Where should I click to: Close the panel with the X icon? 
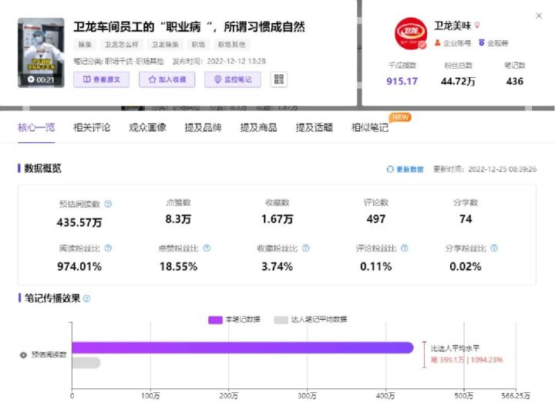pos(539,15)
